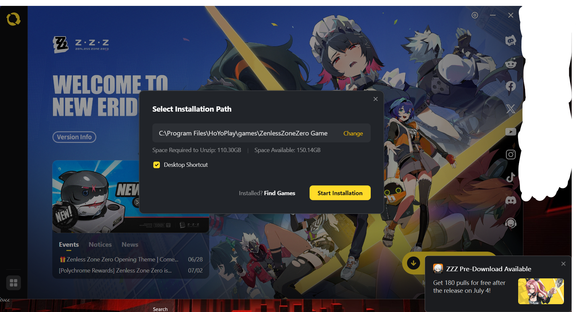Open the game library grid icon
The image size is (577, 312).
tap(13, 283)
